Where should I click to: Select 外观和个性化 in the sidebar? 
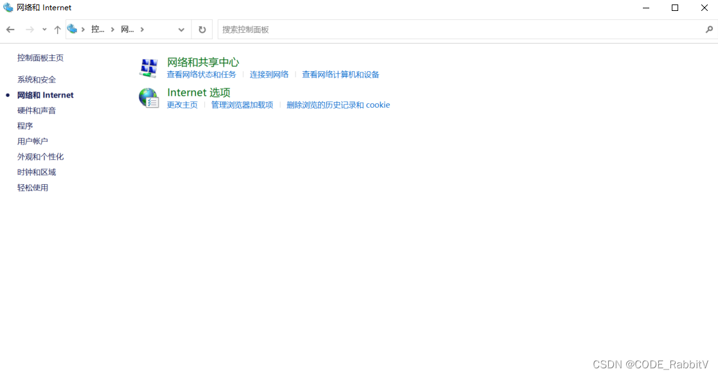(x=40, y=156)
